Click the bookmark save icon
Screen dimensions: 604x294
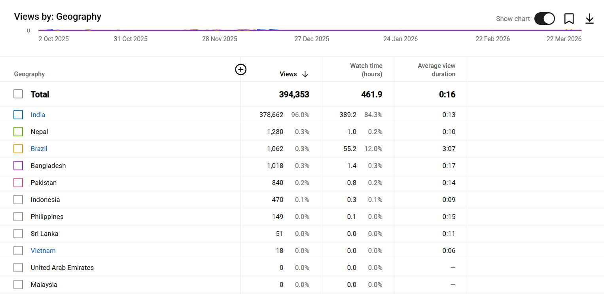(569, 19)
